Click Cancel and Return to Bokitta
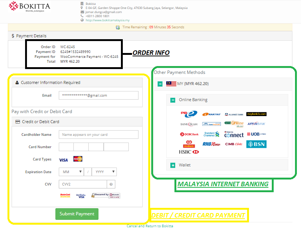This screenshot has width=301, height=231. [150, 226]
